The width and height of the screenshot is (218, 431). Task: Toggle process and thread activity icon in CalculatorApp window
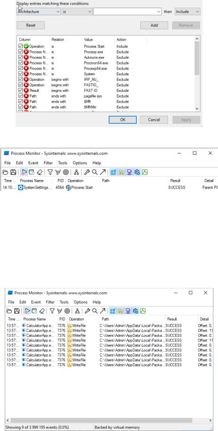click(136, 311)
